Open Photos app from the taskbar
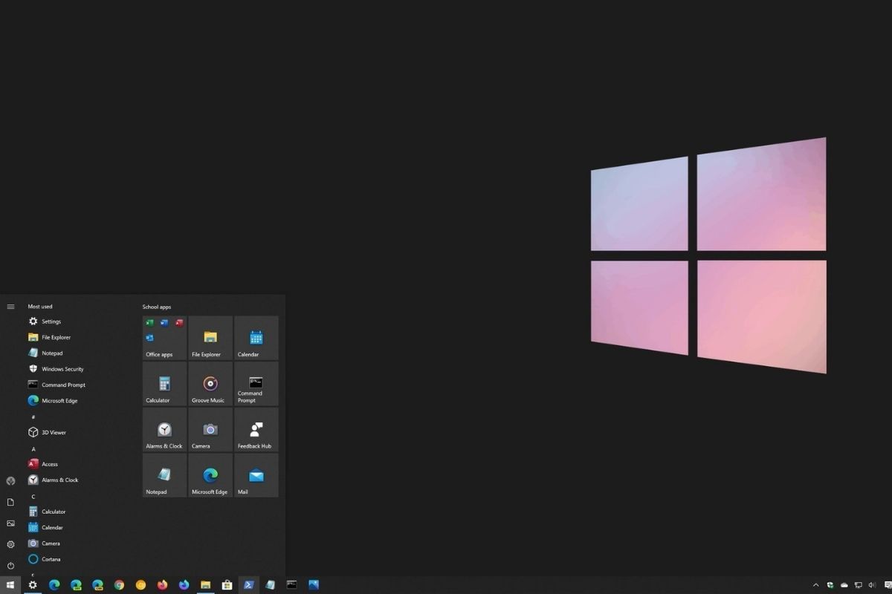This screenshot has width=892, height=594. click(313, 585)
